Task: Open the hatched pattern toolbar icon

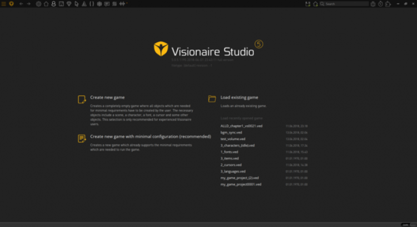Action: point(115,4)
